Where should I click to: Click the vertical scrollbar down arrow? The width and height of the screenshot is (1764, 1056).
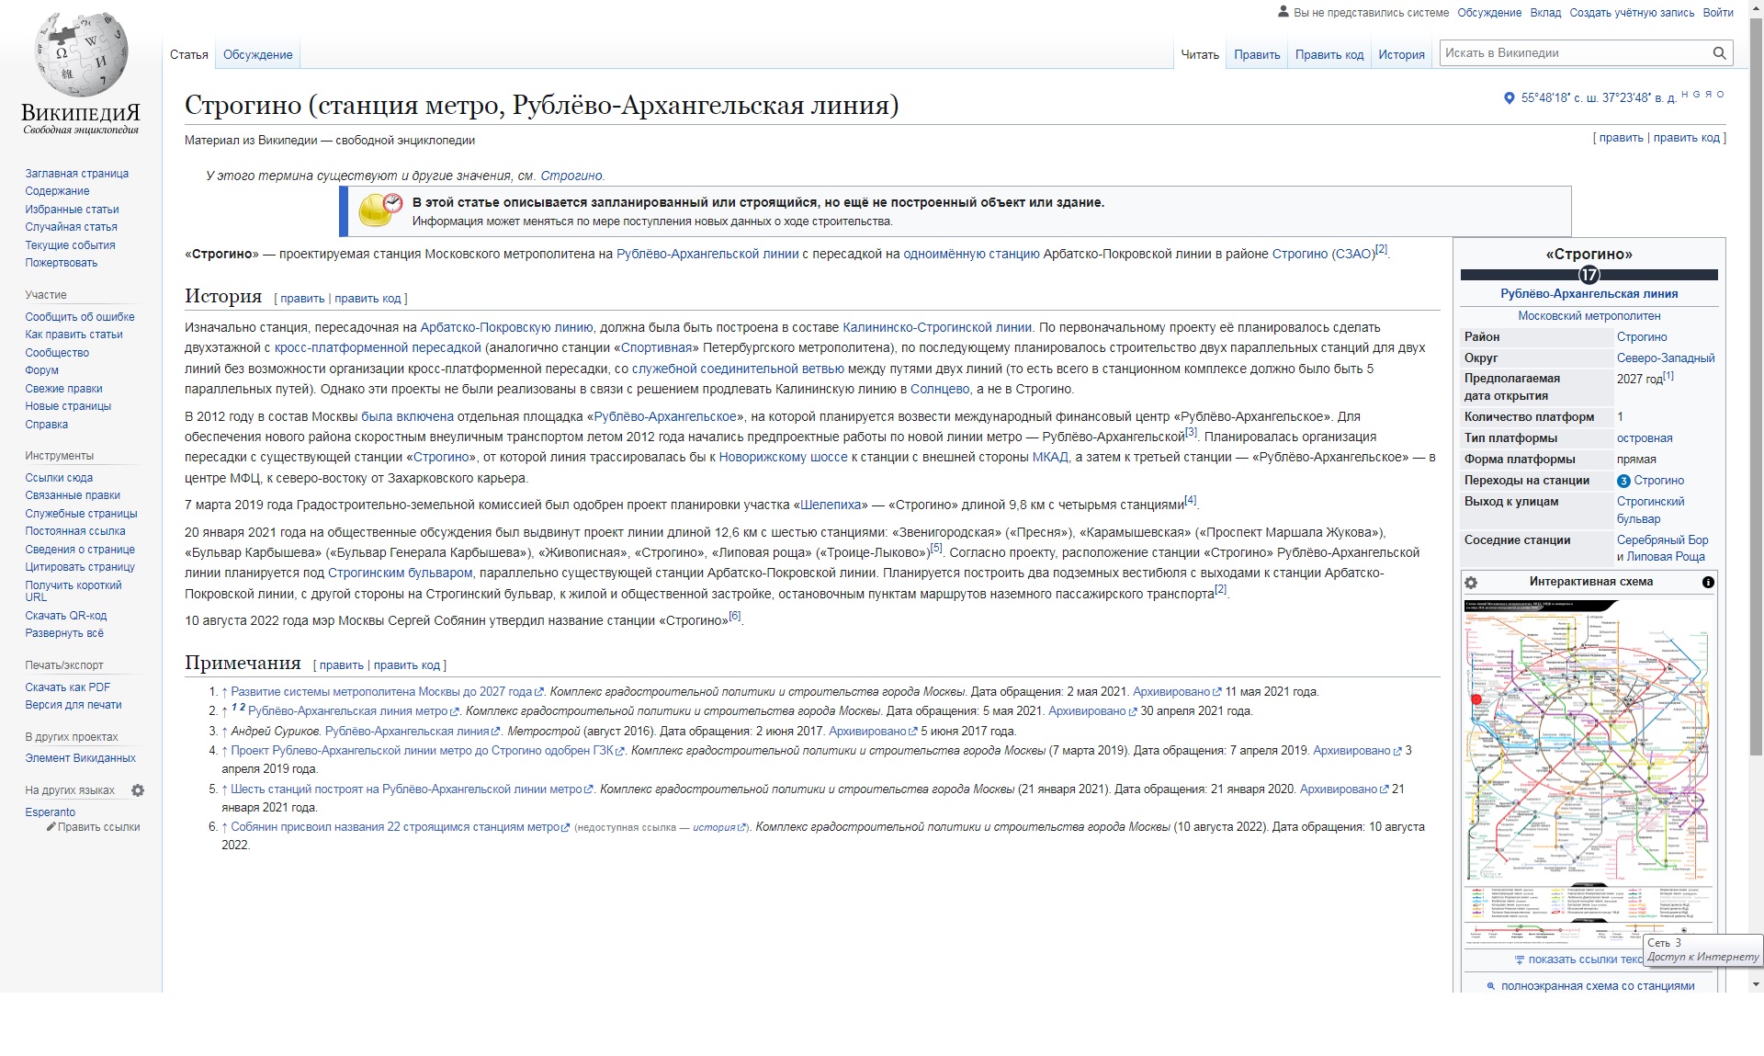tap(1756, 983)
